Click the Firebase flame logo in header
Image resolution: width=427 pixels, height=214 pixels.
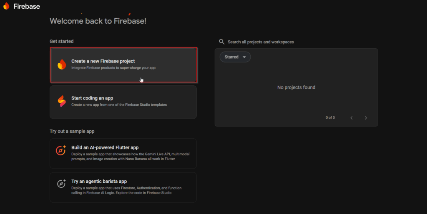pos(6,6)
